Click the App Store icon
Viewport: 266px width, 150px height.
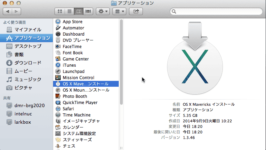coord(58,21)
